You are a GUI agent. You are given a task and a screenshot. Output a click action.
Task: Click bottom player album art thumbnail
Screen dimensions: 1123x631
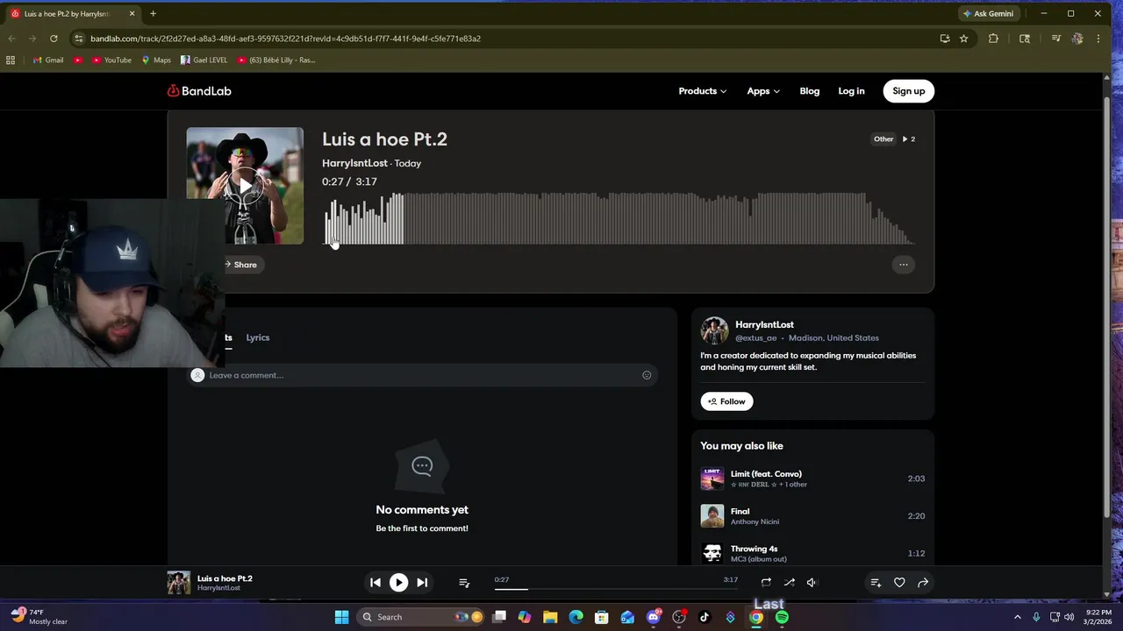pyautogui.click(x=179, y=583)
